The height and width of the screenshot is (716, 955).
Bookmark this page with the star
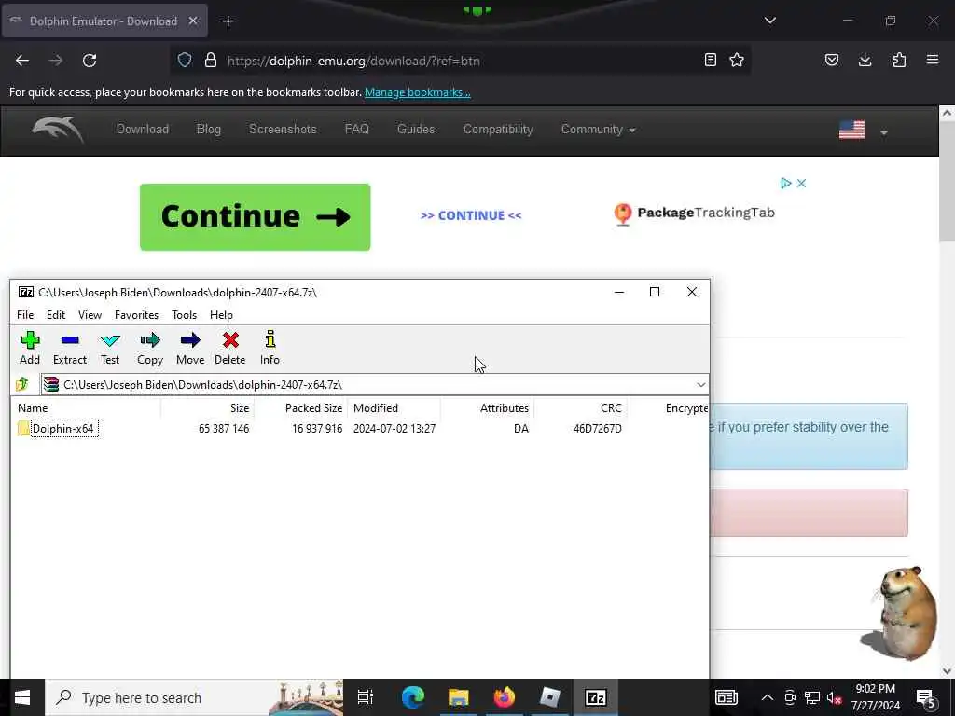(x=737, y=60)
